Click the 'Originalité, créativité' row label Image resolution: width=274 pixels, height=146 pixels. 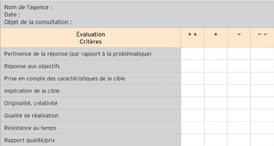(x=30, y=103)
